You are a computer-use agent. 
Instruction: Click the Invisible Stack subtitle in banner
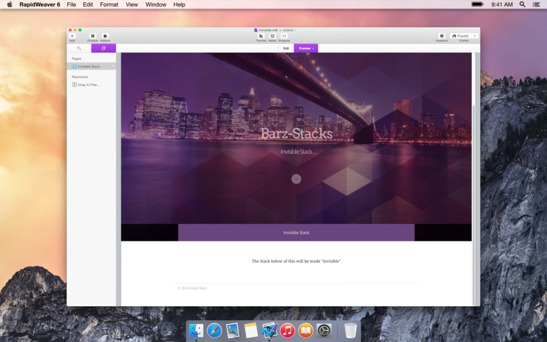[296, 151]
